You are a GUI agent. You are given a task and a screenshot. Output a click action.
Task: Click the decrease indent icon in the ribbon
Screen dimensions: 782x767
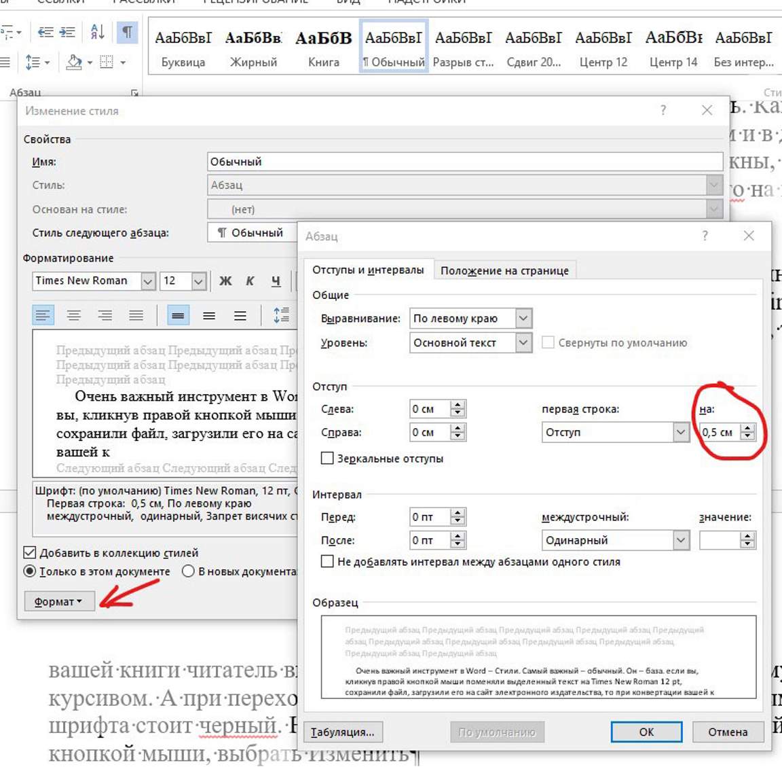(45, 32)
